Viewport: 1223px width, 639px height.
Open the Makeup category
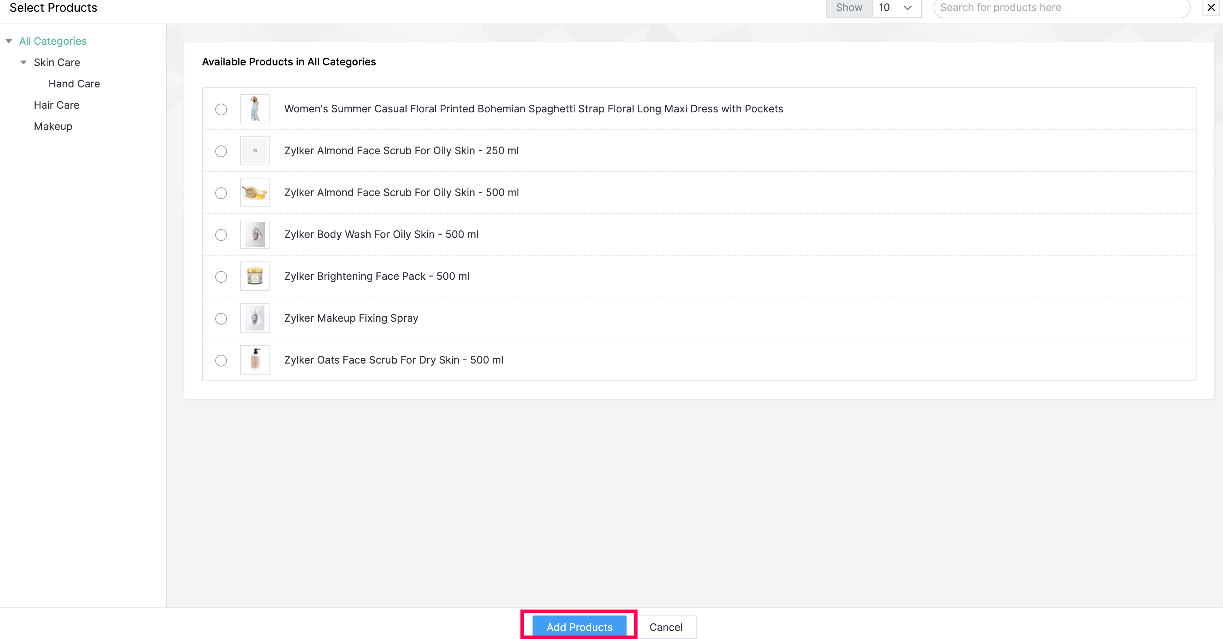[53, 126]
